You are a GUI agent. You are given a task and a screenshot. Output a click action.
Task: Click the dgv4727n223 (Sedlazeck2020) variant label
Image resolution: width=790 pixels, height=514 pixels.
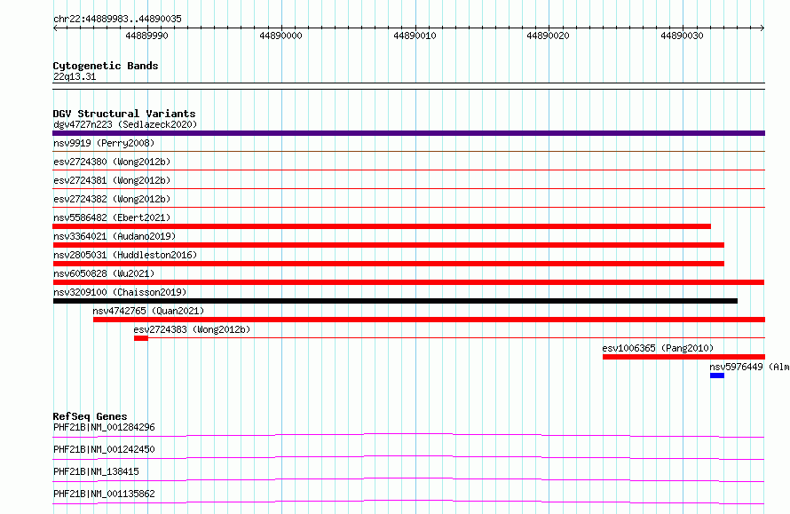pos(125,124)
